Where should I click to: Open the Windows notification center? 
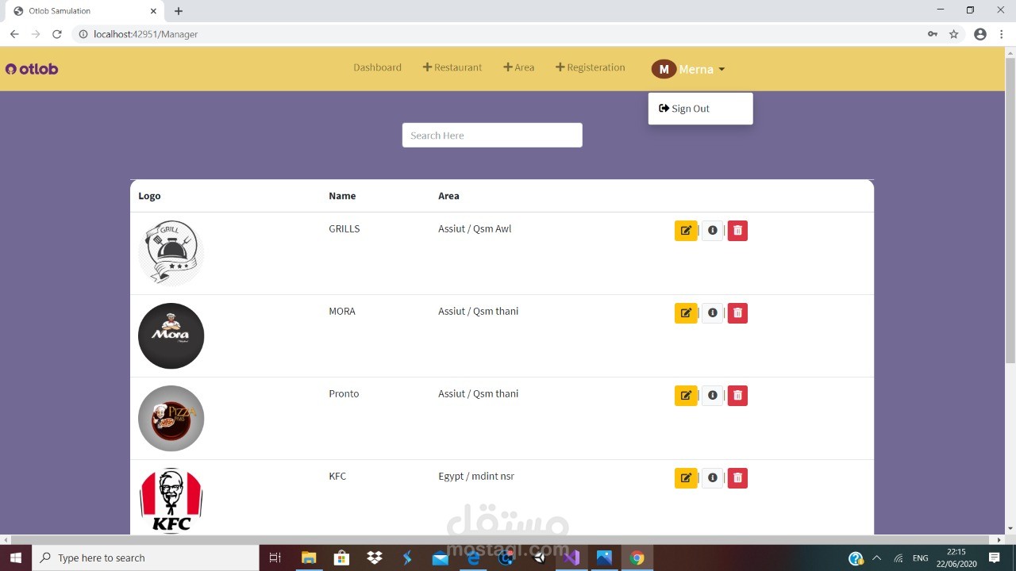[994, 558]
